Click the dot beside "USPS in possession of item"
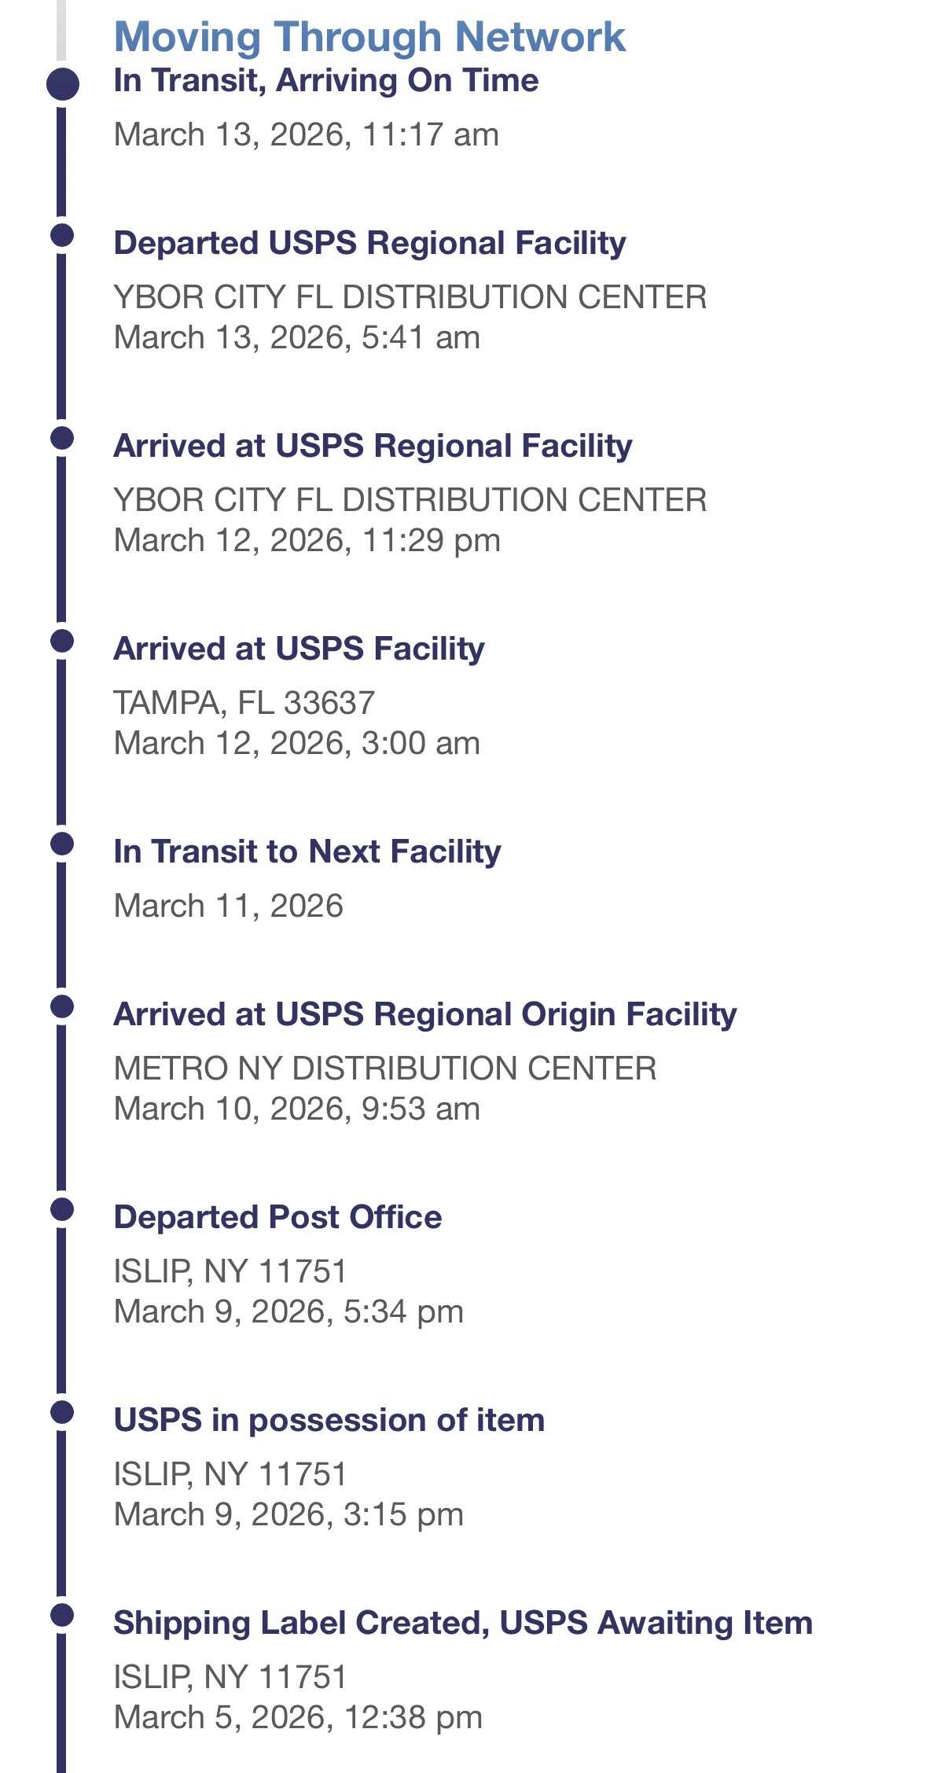Screen dimensions: 948x1773 coord(62,1412)
